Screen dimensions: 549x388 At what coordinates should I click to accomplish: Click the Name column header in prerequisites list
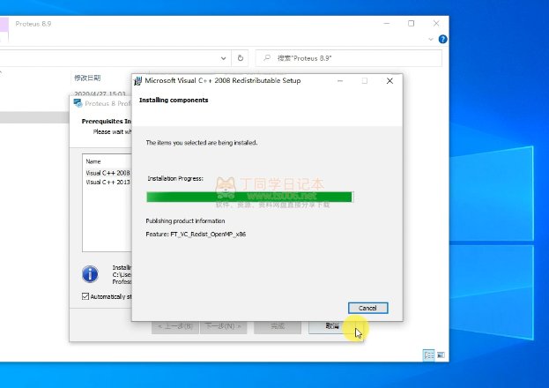coord(93,161)
